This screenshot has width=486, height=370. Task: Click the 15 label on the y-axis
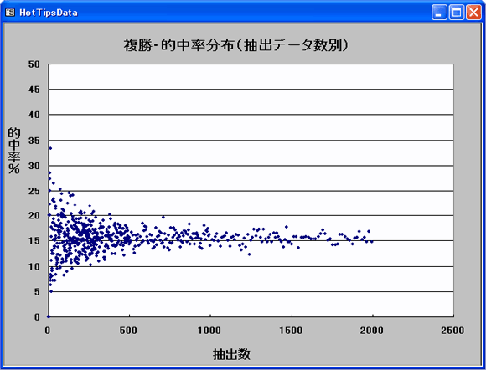click(34, 240)
